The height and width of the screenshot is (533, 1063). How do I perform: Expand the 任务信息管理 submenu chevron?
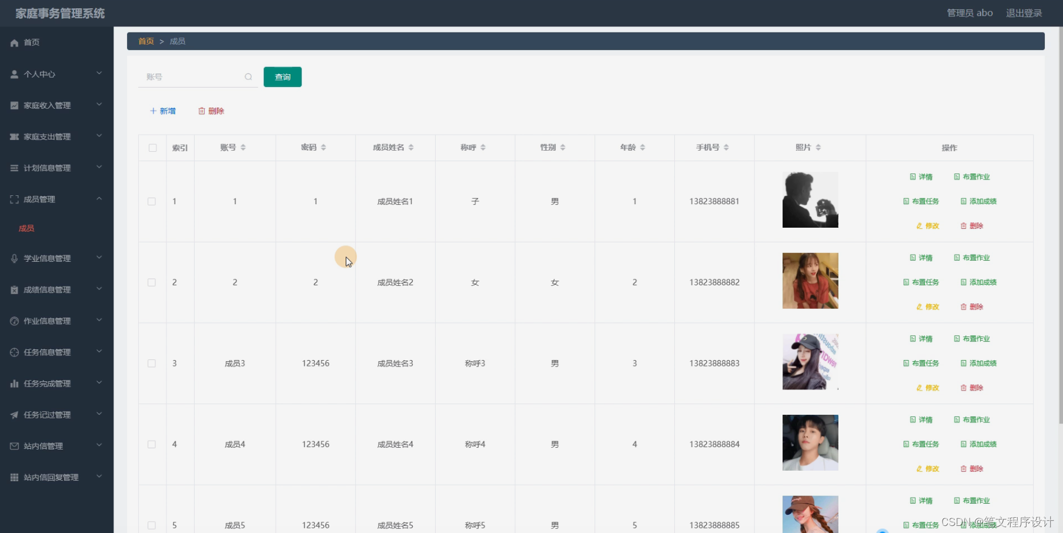99,351
